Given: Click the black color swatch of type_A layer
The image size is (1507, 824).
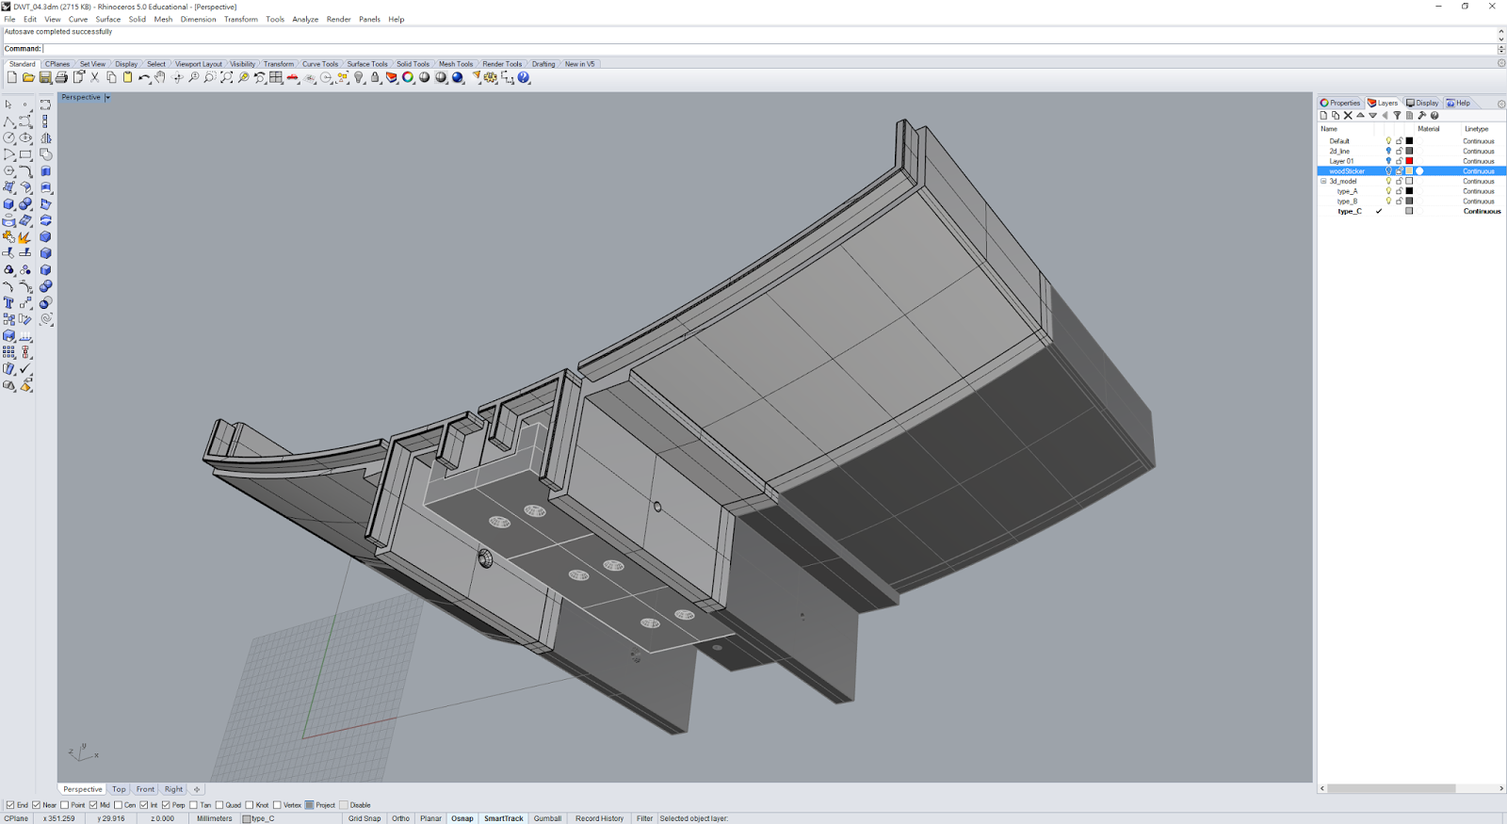Looking at the screenshot, I should click(1409, 191).
